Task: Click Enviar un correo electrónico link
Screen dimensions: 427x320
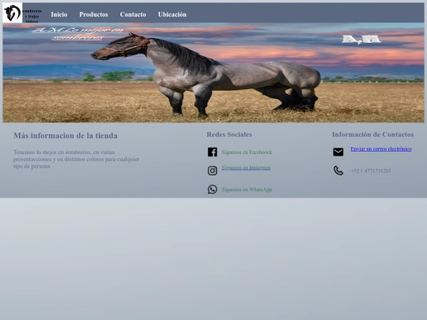Action: [x=381, y=149]
